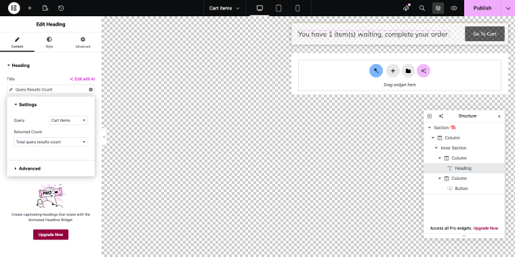
Task: Open revision history icon
Action: pos(61,8)
